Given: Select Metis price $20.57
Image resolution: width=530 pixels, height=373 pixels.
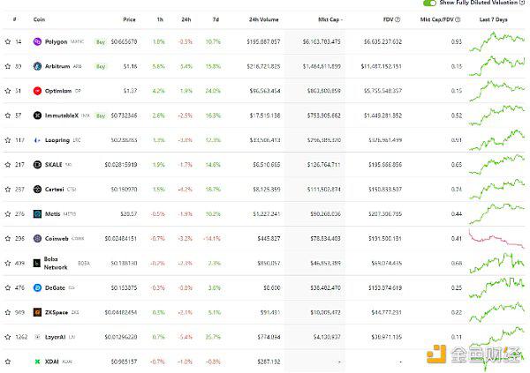Looking at the screenshot, I should 129,214.
